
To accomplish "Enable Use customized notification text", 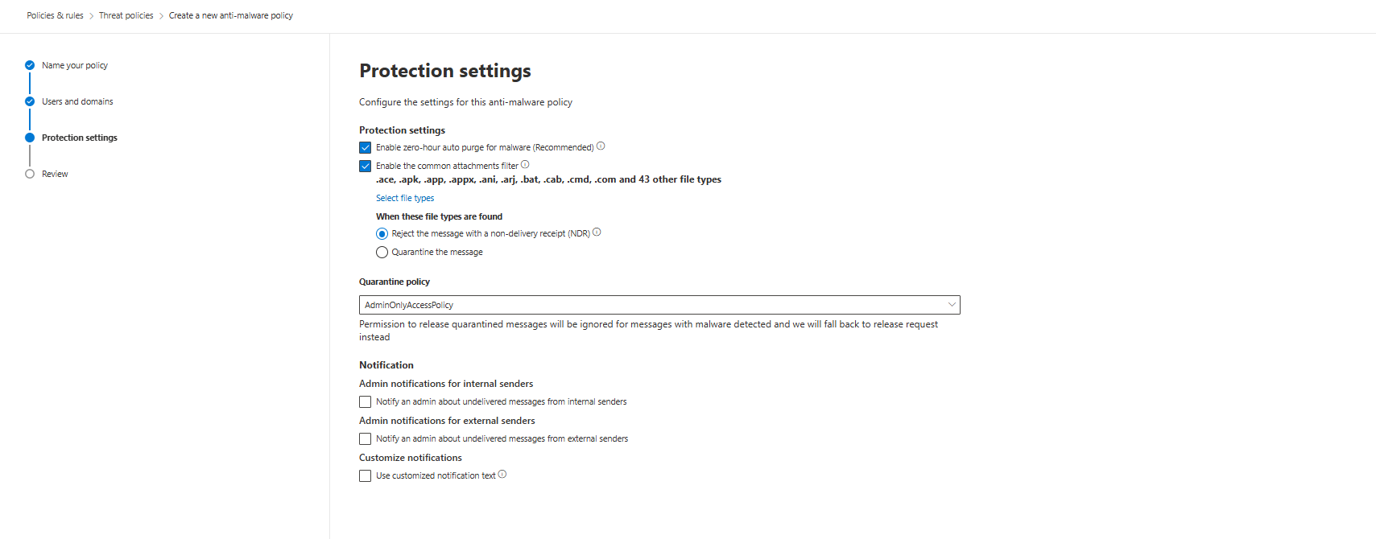I will pyautogui.click(x=366, y=476).
